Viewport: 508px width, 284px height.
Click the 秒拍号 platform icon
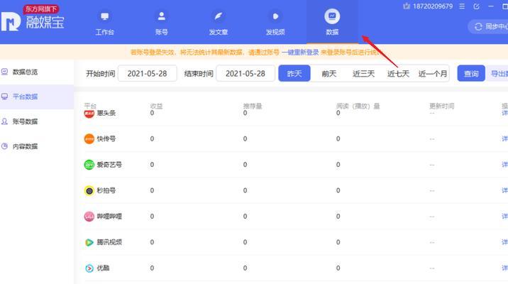point(89,190)
